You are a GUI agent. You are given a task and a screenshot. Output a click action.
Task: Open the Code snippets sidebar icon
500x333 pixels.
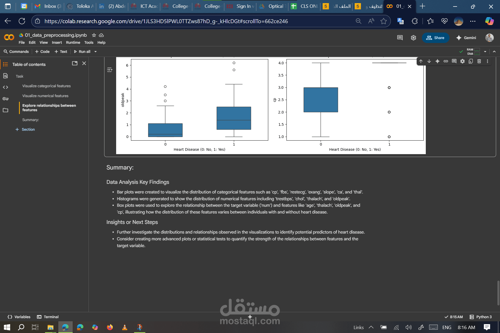tap(5, 87)
